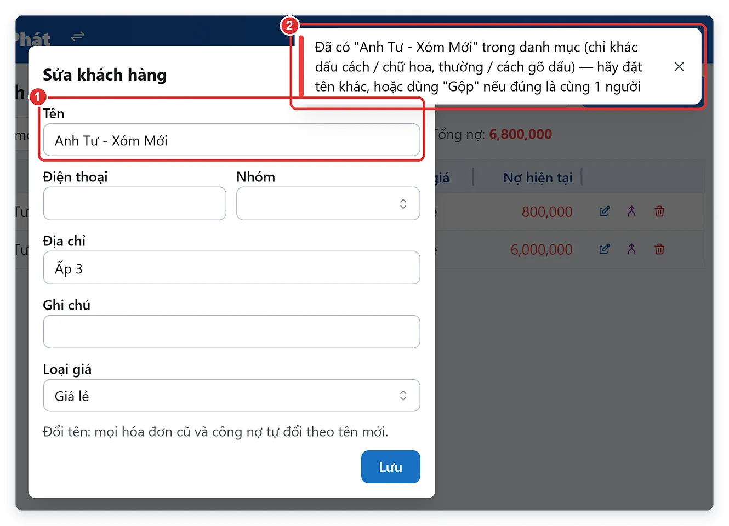Click the merge icon in the 800,000 row
729x526 pixels.
(x=631, y=211)
